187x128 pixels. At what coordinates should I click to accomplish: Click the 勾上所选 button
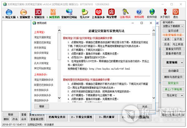tap(178, 44)
